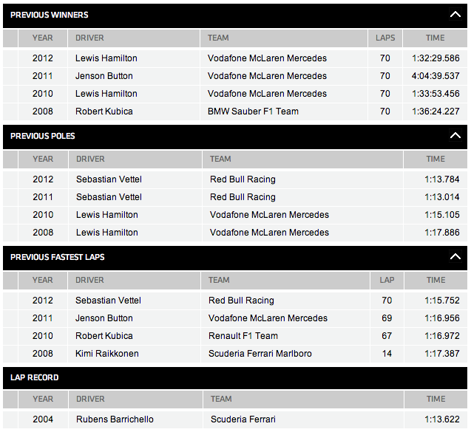Select the 4:04:39.537 race time cell
Viewport: 471px width, 432px height.
click(436, 76)
